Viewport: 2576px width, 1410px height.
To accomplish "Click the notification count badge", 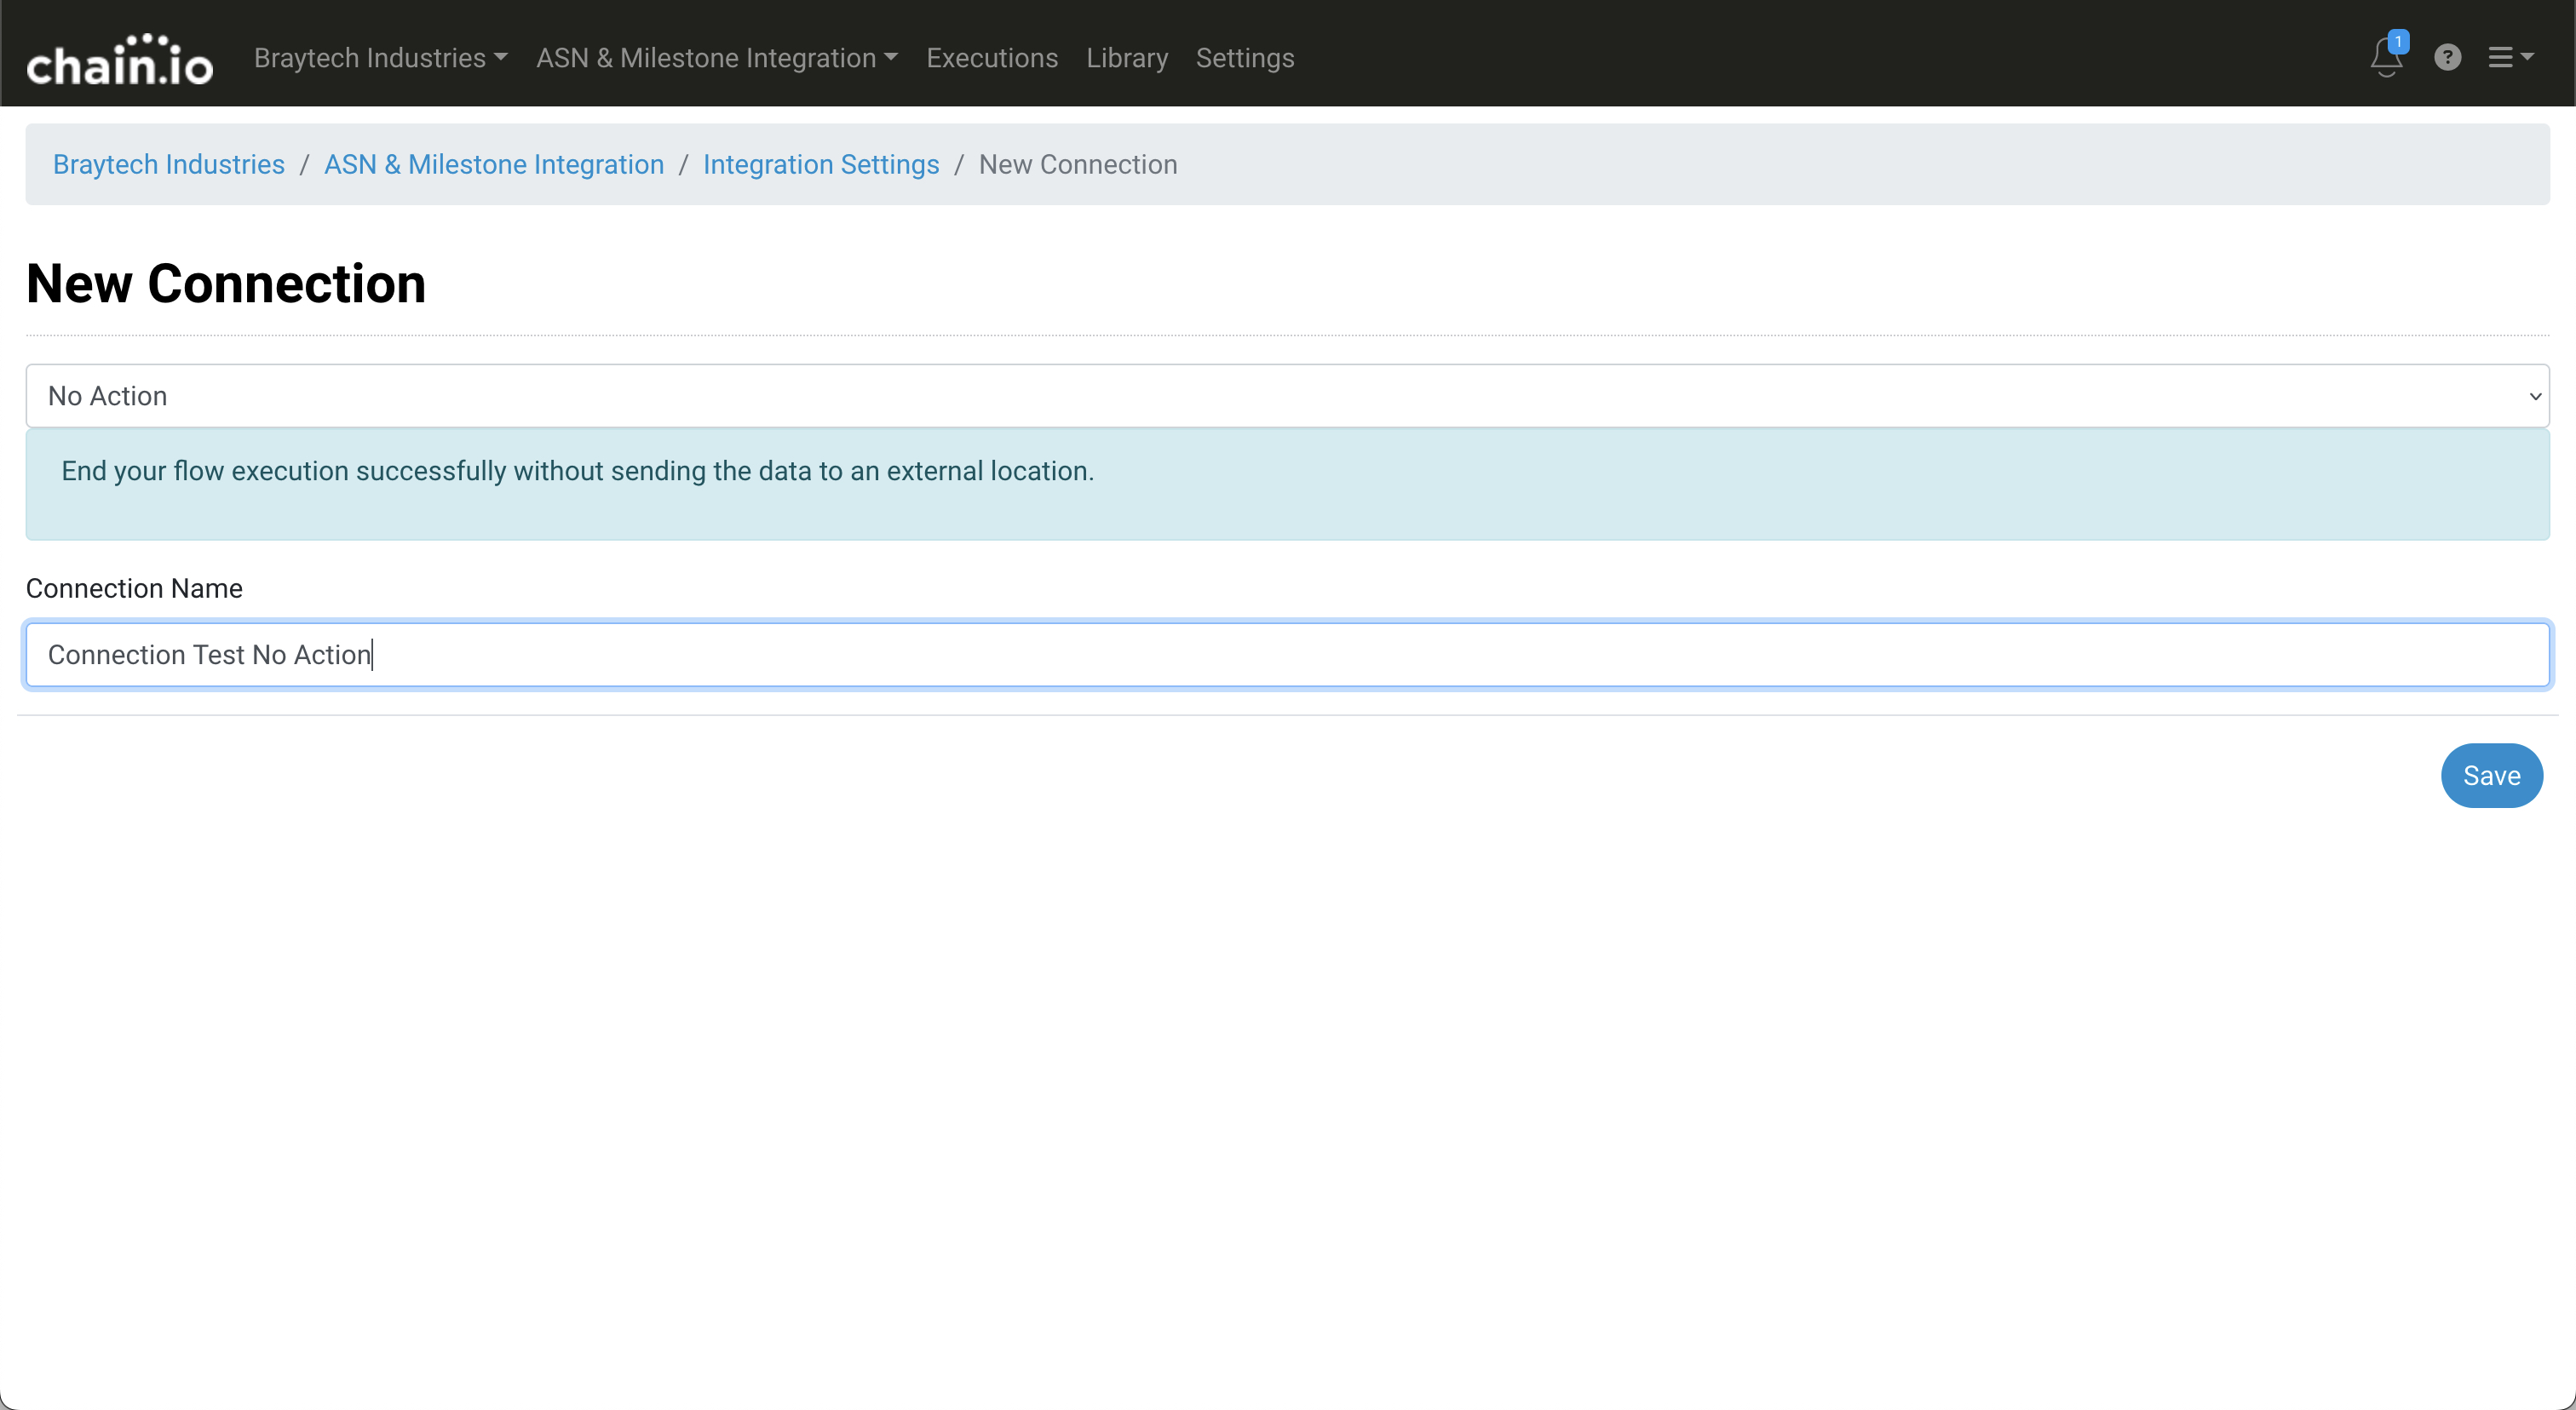I will coord(2398,42).
